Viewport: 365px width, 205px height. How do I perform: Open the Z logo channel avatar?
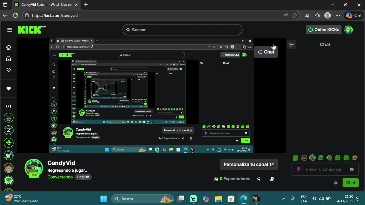[x=9, y=130]
